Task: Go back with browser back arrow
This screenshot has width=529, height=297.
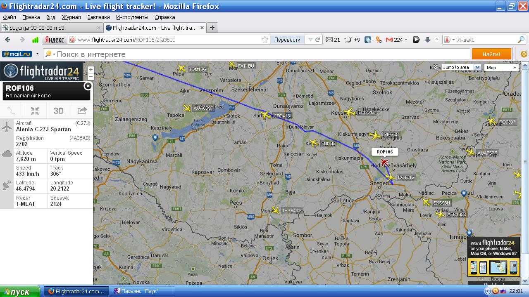Action: tap(7, 40)
